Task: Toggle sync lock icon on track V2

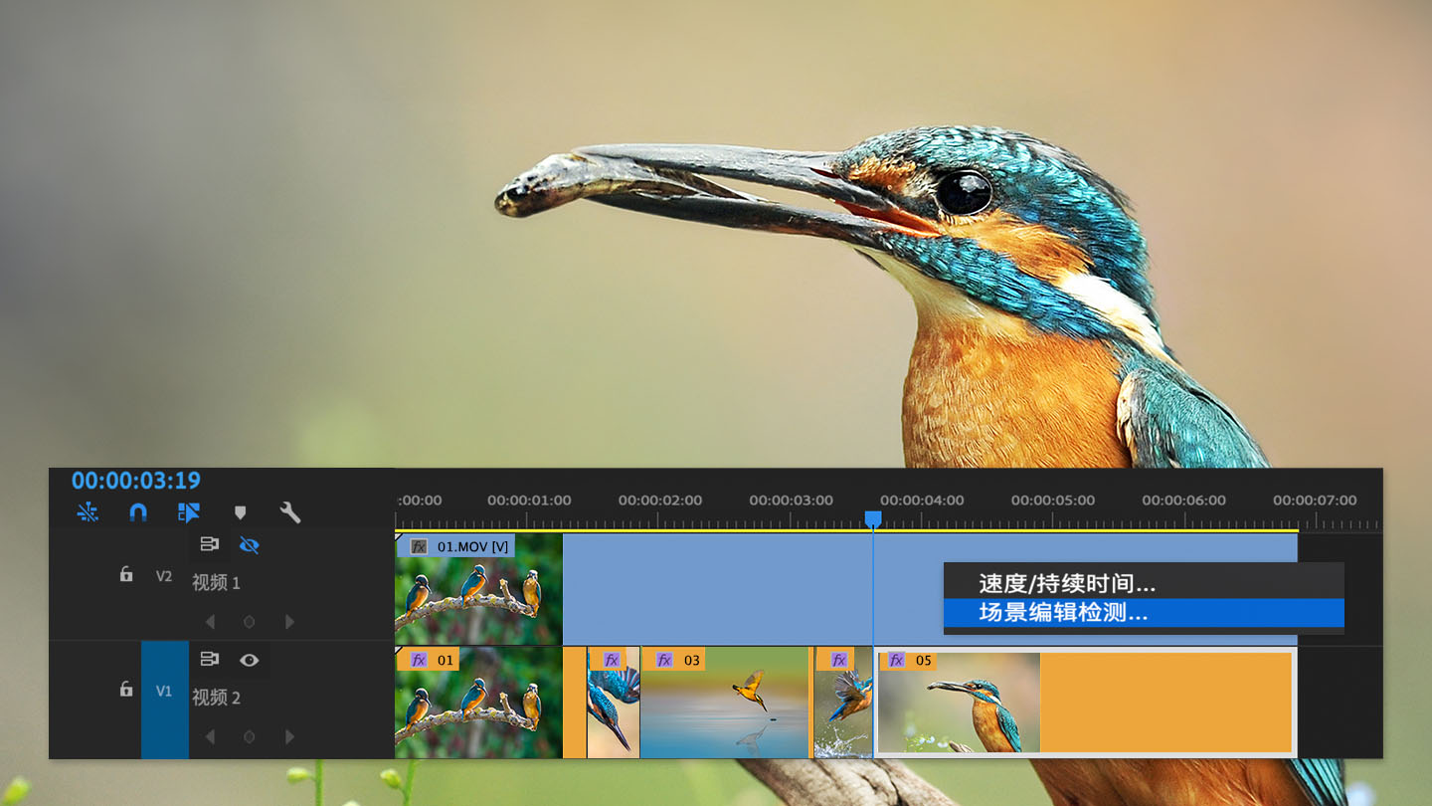Action: (x=209, y=544)
